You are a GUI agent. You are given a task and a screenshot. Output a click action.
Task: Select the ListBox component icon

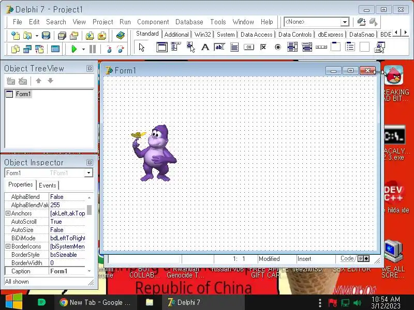(292, 47)
